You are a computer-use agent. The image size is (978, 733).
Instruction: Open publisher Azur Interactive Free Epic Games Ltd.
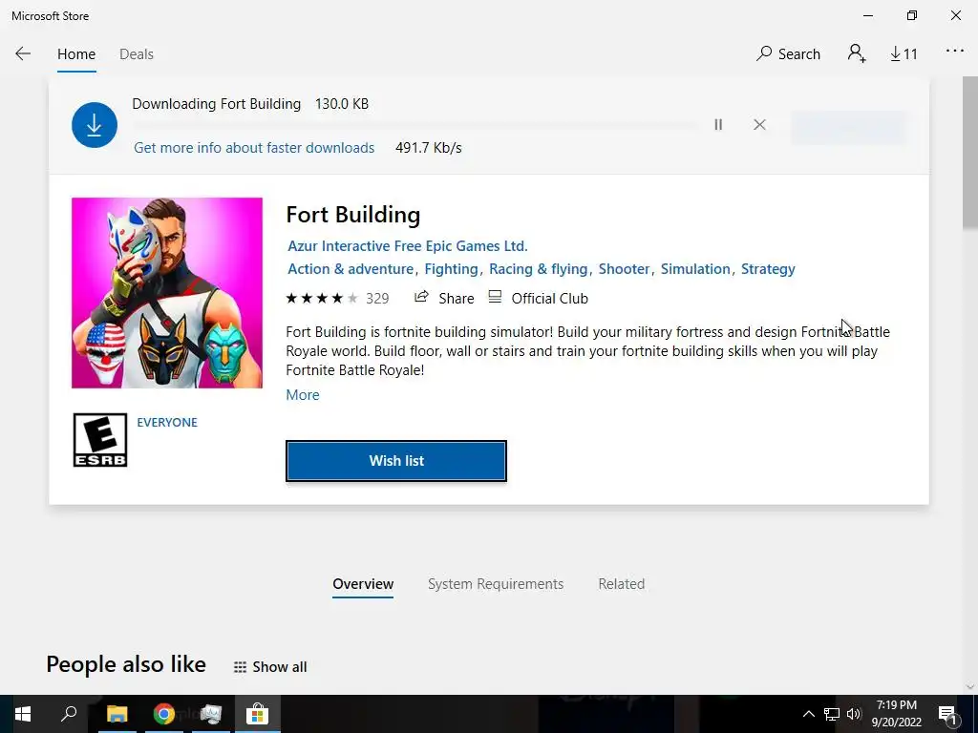pyautogui.click(x=407, y=246)
